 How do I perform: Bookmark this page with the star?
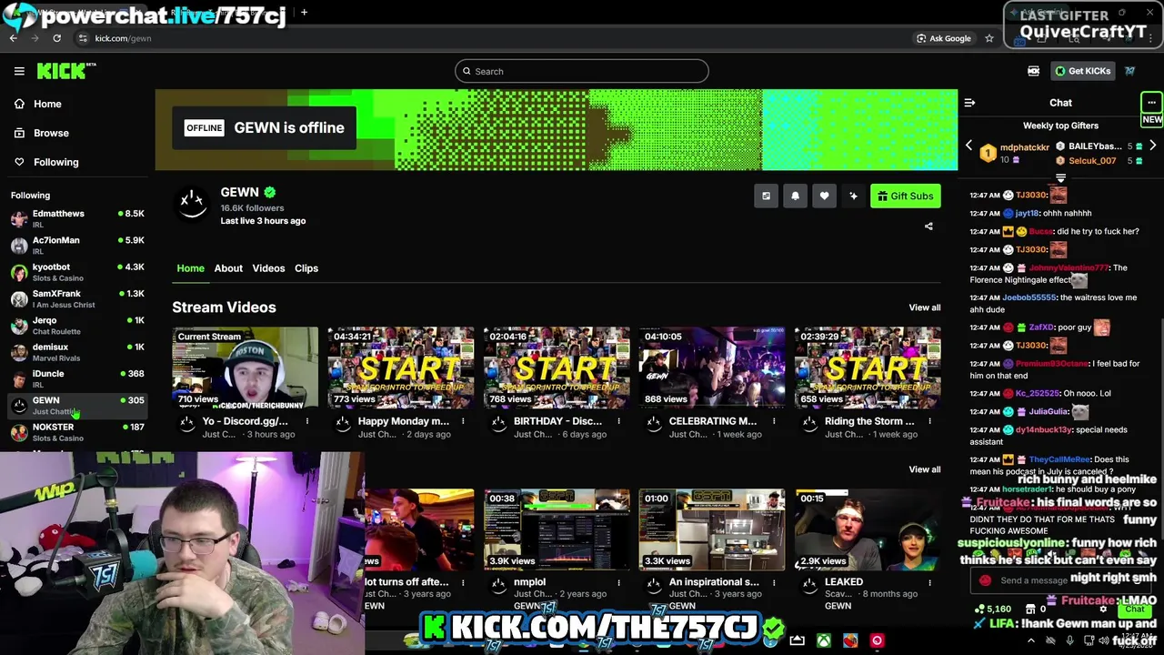click(x=989, y=38)
